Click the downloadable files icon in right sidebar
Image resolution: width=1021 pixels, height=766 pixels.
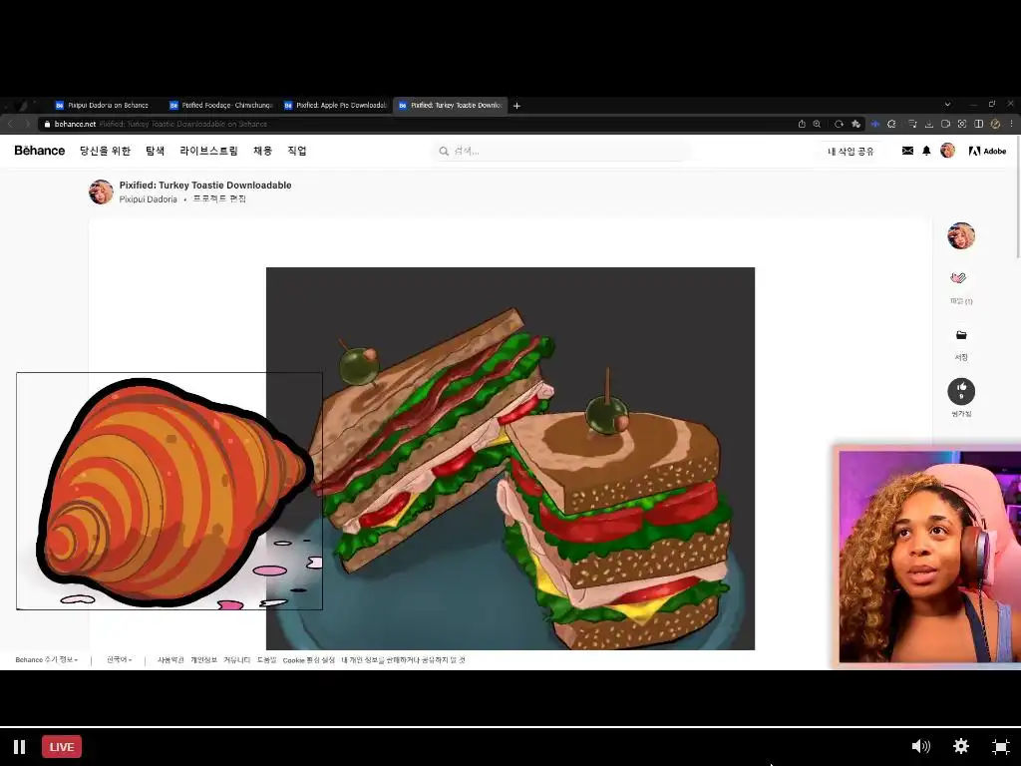coord(958,278)
